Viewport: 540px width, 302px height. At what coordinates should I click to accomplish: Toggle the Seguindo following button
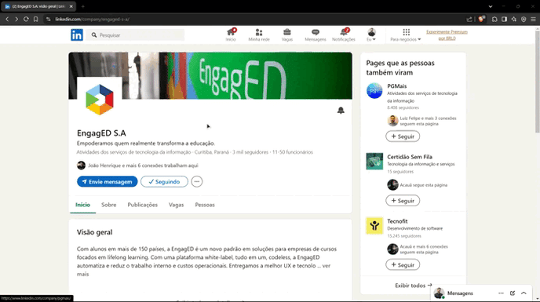pos(164,181)
